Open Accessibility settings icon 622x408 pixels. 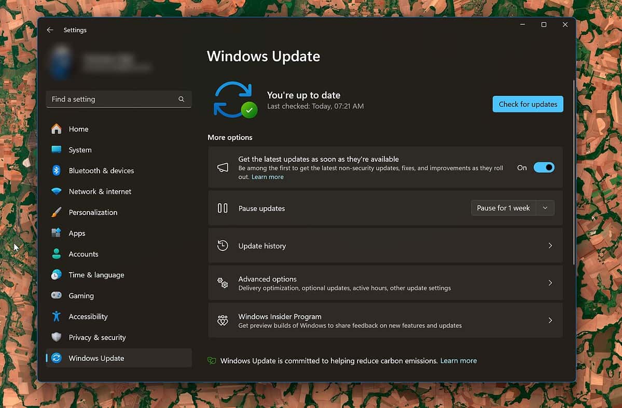click(x=56, y=316)
